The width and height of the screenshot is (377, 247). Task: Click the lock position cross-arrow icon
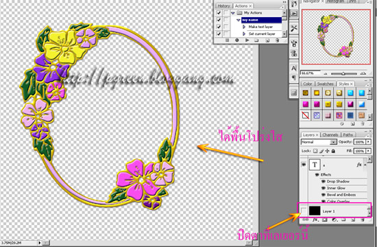(327, 151)
